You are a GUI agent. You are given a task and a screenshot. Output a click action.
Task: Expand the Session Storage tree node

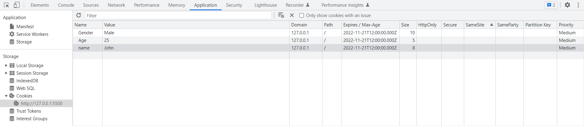point(6,73)
